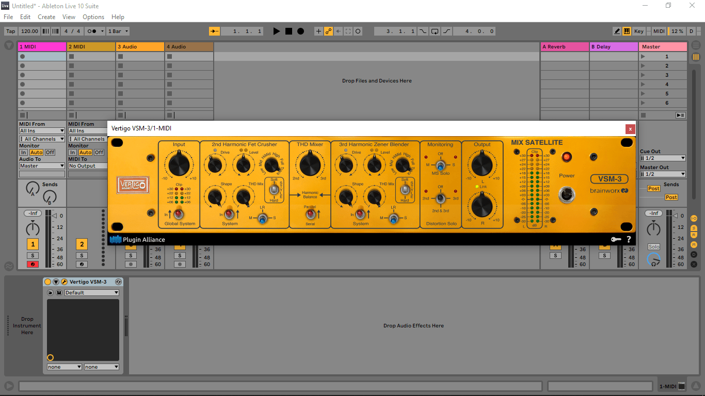Open the Default preset dropdown

click(92, 293)
